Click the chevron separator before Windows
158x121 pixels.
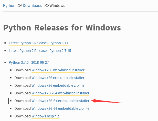click(47, 6)
